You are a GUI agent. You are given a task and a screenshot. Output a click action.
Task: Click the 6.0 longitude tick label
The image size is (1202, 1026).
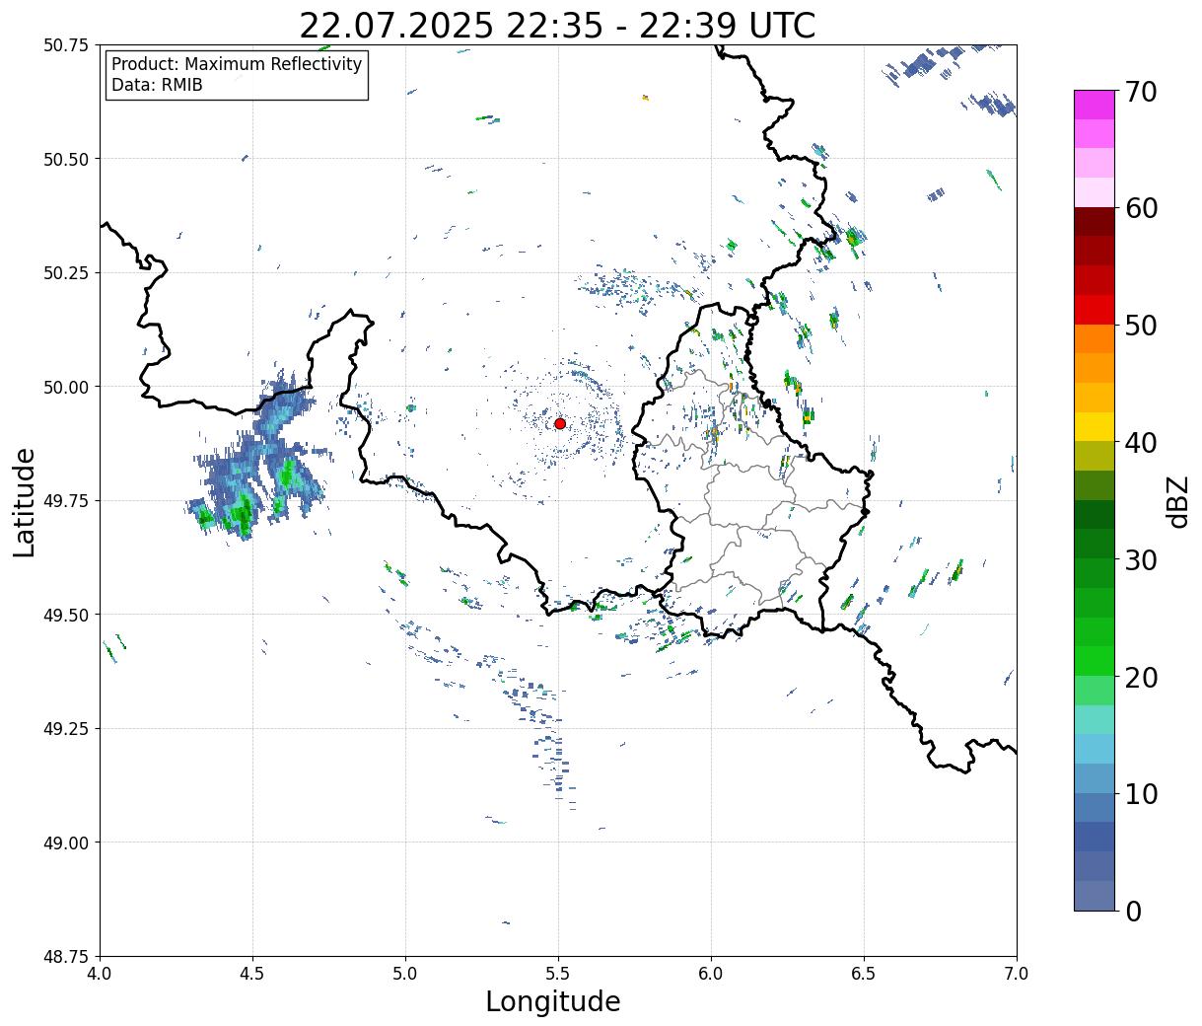(x=711, y=974)
